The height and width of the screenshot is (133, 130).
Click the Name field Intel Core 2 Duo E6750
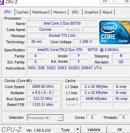[x=62, y=23]
